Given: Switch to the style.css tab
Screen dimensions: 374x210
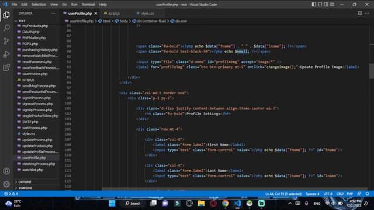Looking at the screenshot, I should [147, 13].
